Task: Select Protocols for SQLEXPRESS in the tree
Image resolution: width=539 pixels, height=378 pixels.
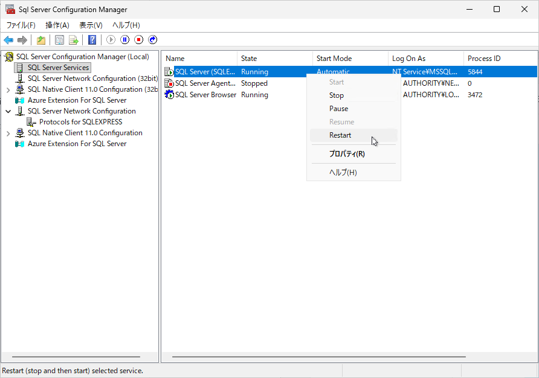Action: click(80, 122)
